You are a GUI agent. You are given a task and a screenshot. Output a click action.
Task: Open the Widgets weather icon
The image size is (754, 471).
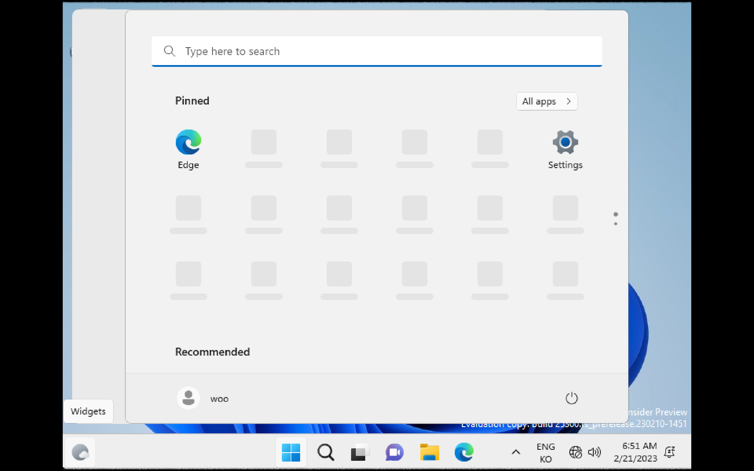tap(80, 452)
